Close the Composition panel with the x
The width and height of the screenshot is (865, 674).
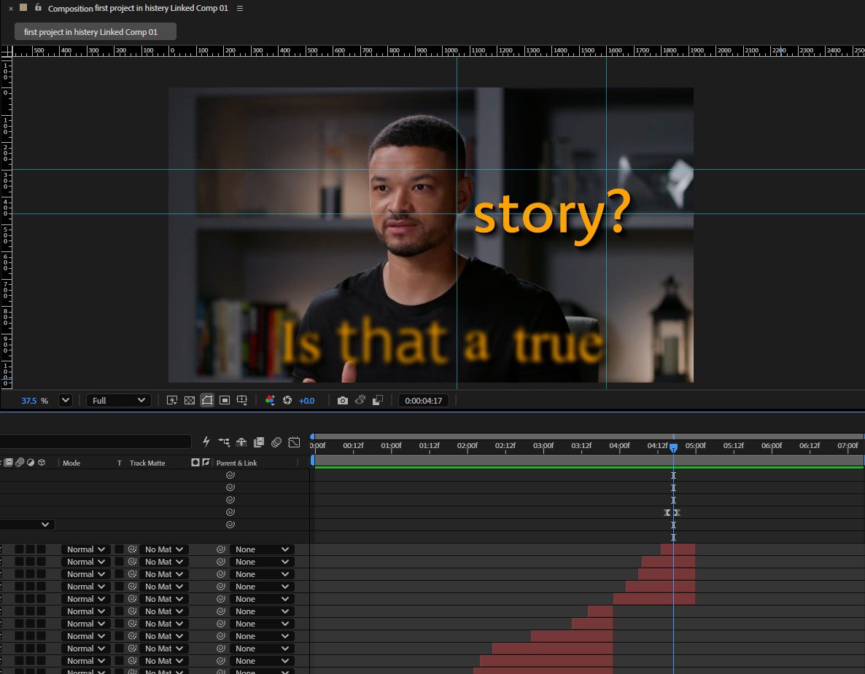(10, 9)
